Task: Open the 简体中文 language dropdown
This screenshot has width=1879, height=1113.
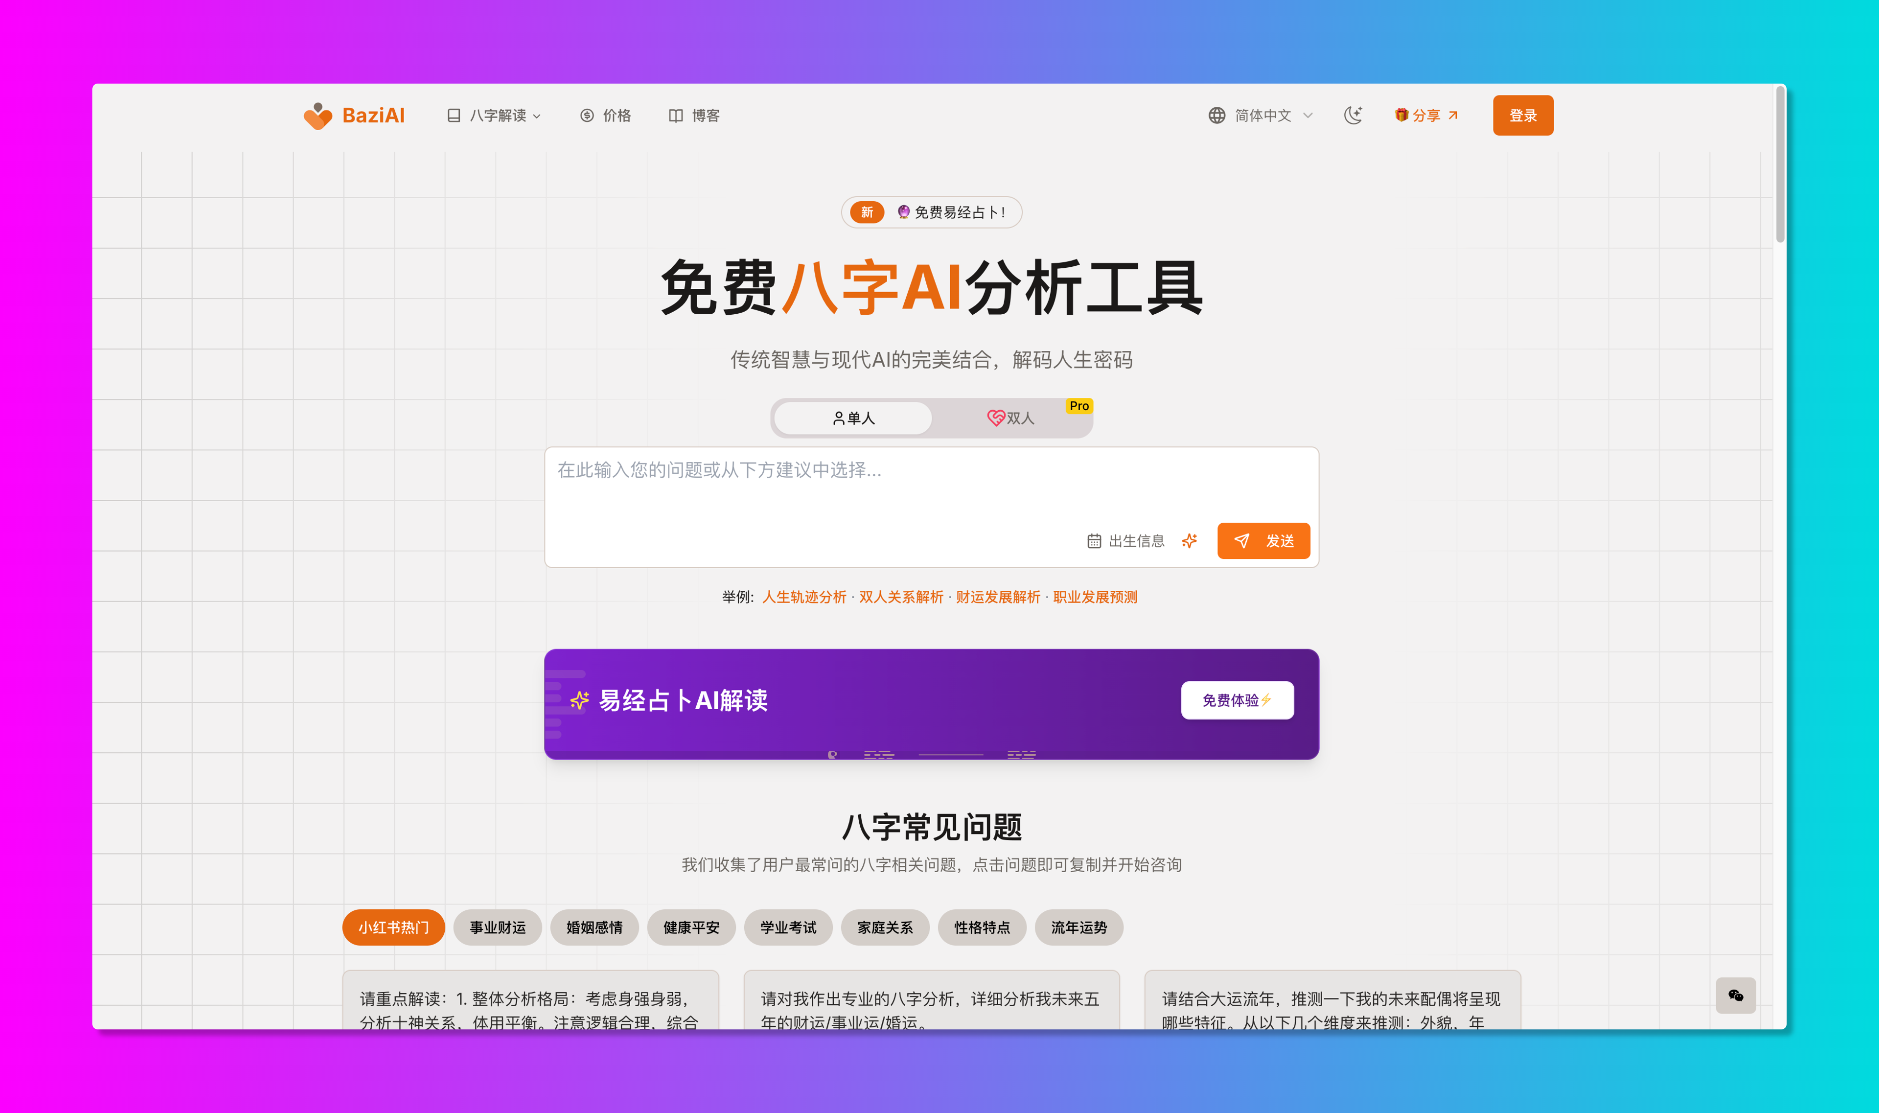Action: pos(1261,116)
